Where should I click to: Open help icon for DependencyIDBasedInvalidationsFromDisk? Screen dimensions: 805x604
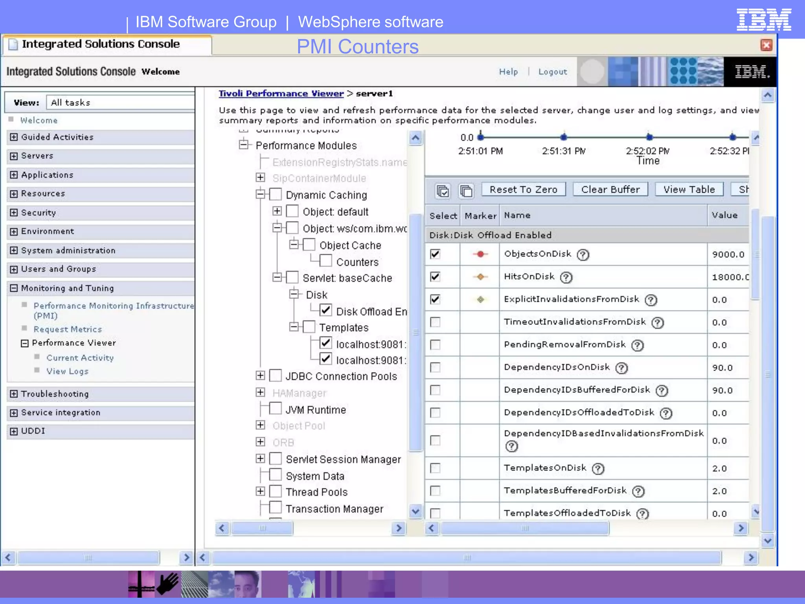511,446
